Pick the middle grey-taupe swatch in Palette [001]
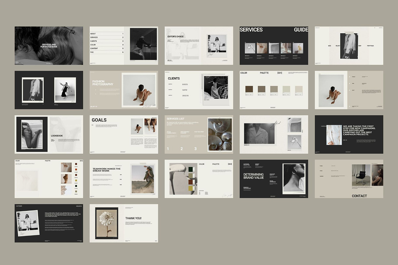Viewport: 398px width, 265px height. (x=274, y=89)
